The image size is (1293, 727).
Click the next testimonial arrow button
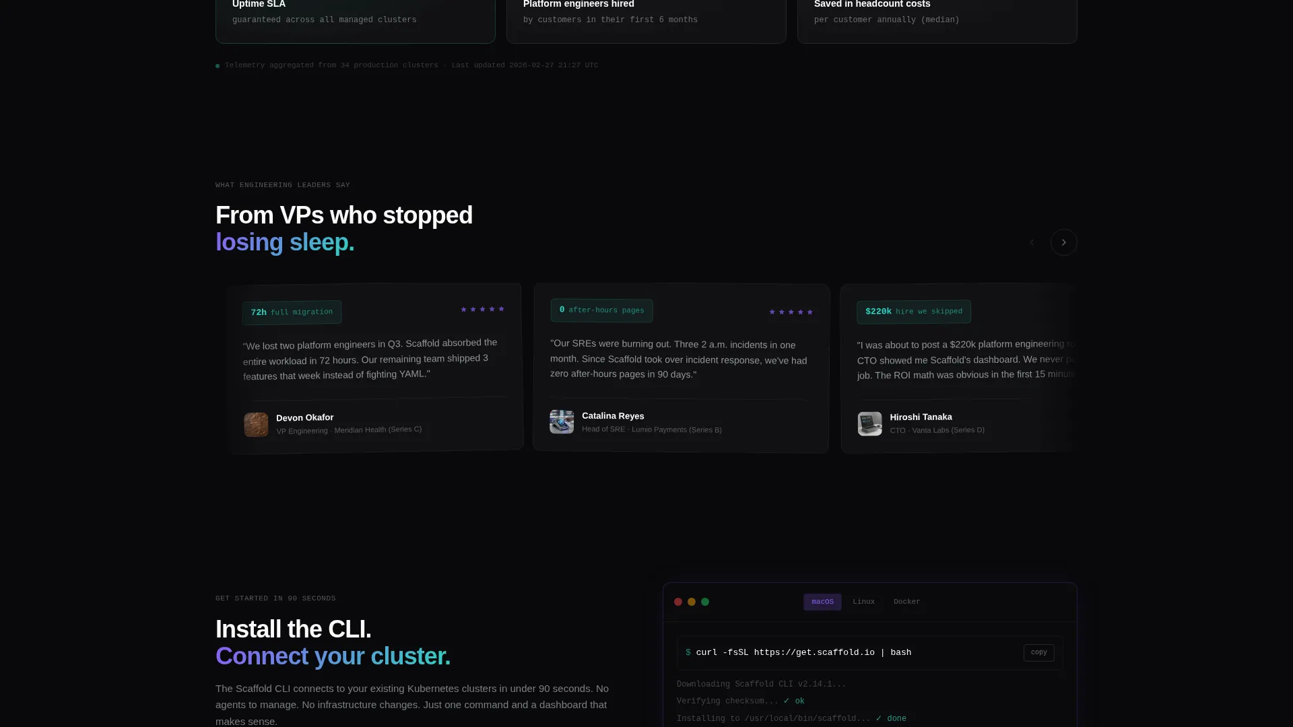(x=1063, y=242)
